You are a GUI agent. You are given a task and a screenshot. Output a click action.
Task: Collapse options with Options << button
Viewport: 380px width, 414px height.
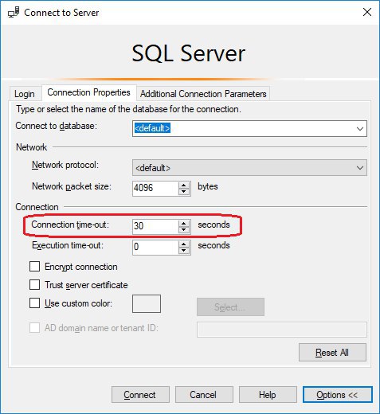click(x=338, y=395)
